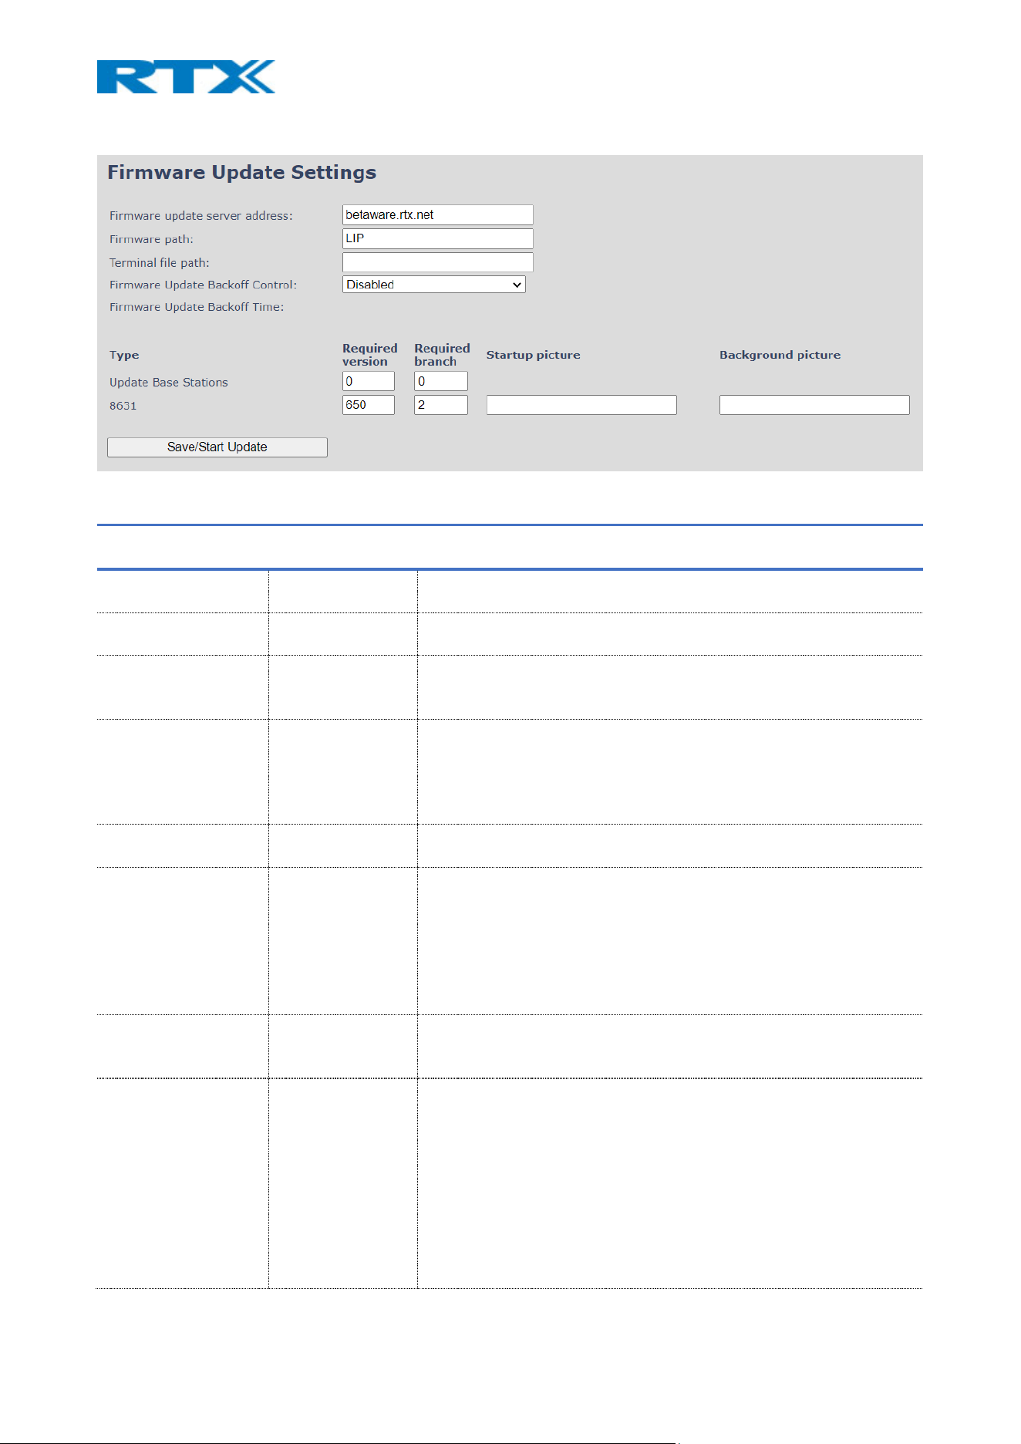The width and height of the screenshot is (1021, 1444).
Task: Click Required branch field for Update Base Stations
Action: click(x=440, y=381)
